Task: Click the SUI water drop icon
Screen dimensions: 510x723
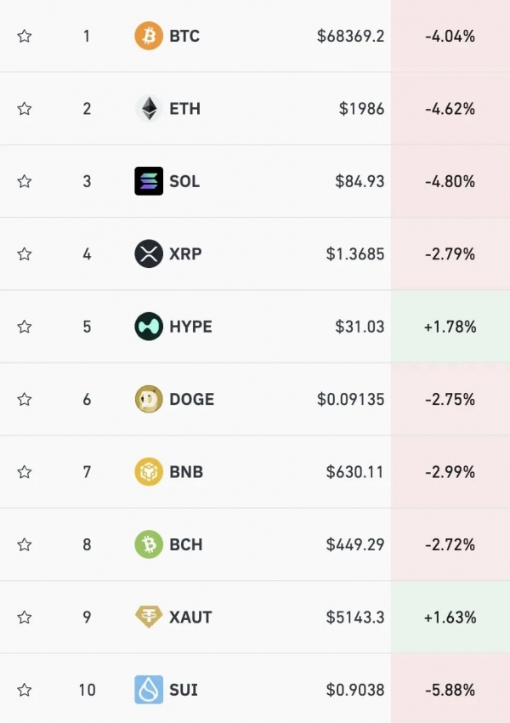Action: [x=149, y=689]
